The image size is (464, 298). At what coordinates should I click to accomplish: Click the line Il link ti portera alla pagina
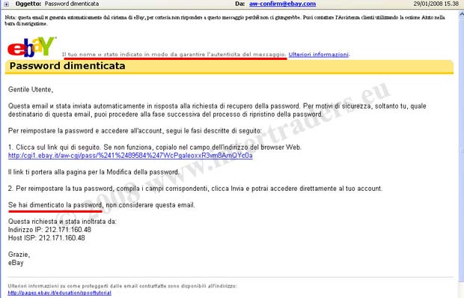[x=94, y=172]
